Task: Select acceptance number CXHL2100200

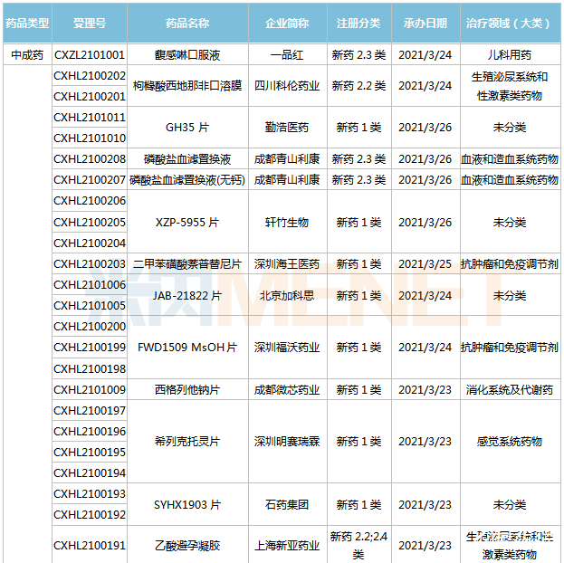Action: tap(90, 327)
